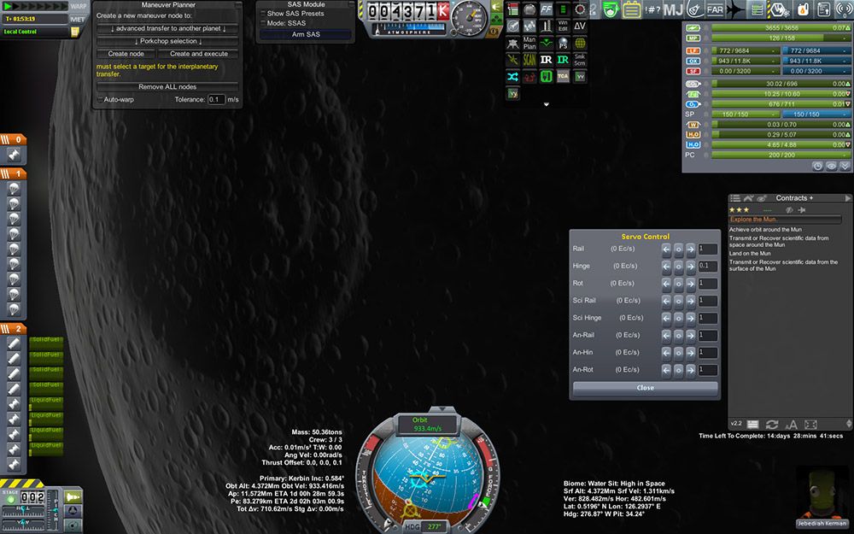854x534 pixels.
Task: Open the Contracts list icon in header
Action: pyautogui.click(x=735, y=198)
